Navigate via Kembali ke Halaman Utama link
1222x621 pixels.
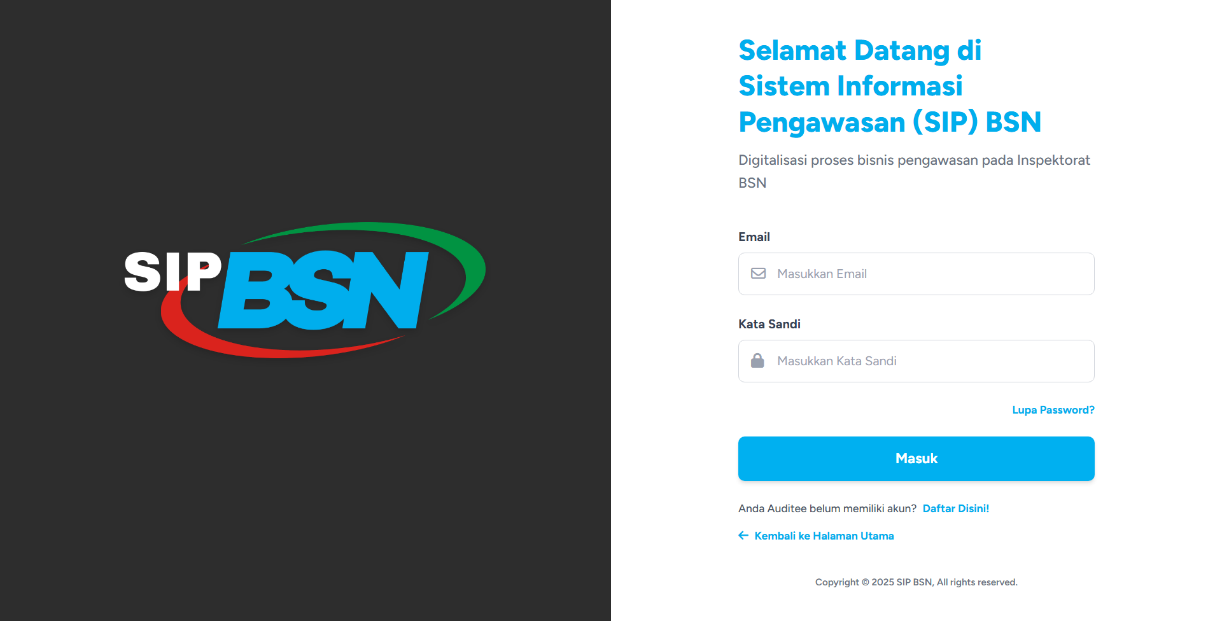[824, 536]
